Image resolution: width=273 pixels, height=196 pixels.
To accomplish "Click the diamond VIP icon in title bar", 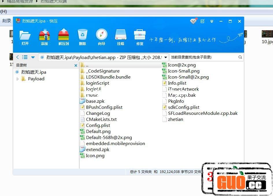I will 193,21.
